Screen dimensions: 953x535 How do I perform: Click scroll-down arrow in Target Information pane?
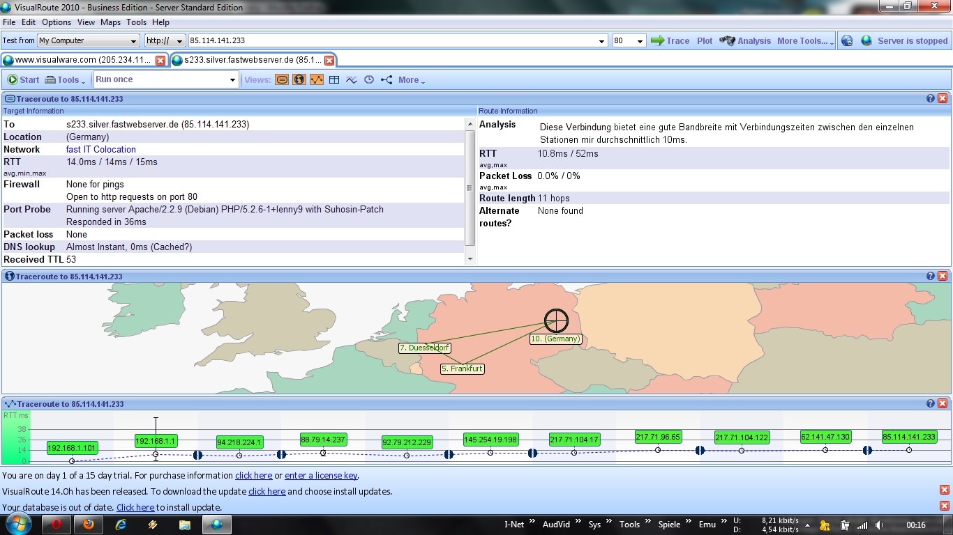pos(470,259)
